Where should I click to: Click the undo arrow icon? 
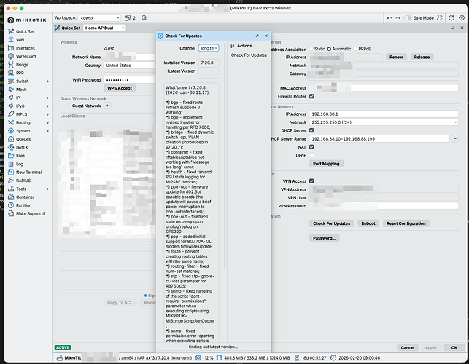tap(389, 18)
